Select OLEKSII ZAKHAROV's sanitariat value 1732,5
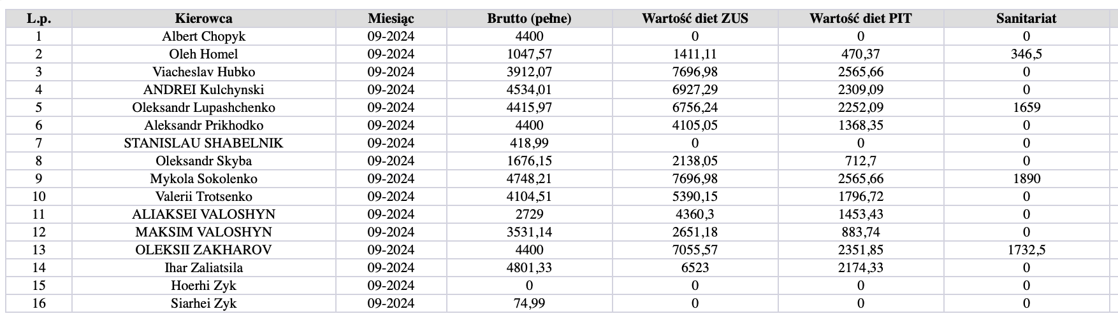Screen dimensions: 1118x323 coord(1026,250)
